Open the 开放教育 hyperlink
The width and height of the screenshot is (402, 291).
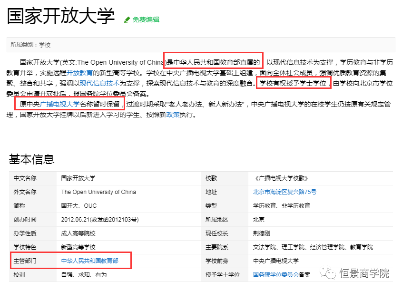79,73
